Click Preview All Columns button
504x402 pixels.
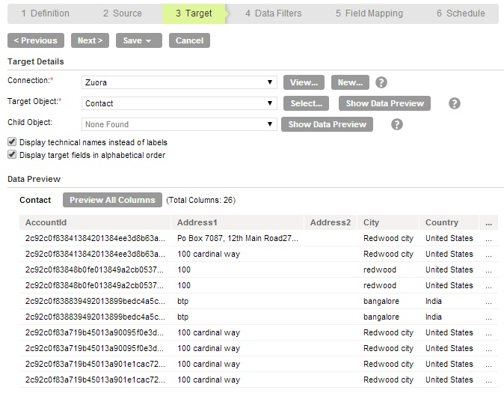[112, 200]
